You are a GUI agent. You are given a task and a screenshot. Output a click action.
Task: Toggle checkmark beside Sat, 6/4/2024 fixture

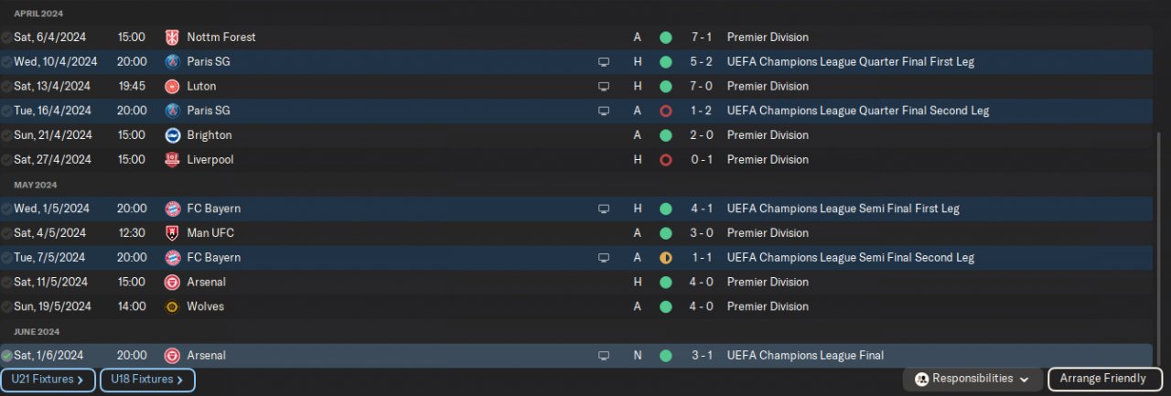point(6,37)
